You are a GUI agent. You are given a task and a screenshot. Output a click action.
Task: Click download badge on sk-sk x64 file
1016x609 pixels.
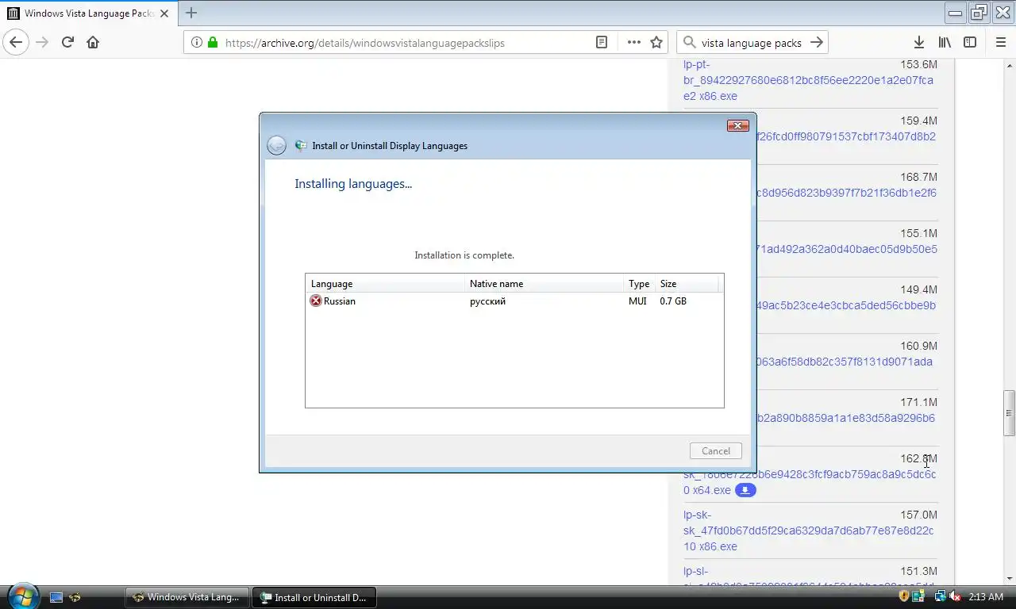[x=745, y=490]
